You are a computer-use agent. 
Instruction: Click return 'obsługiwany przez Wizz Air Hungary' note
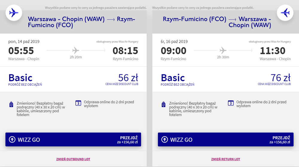click(x=270, y=42)
